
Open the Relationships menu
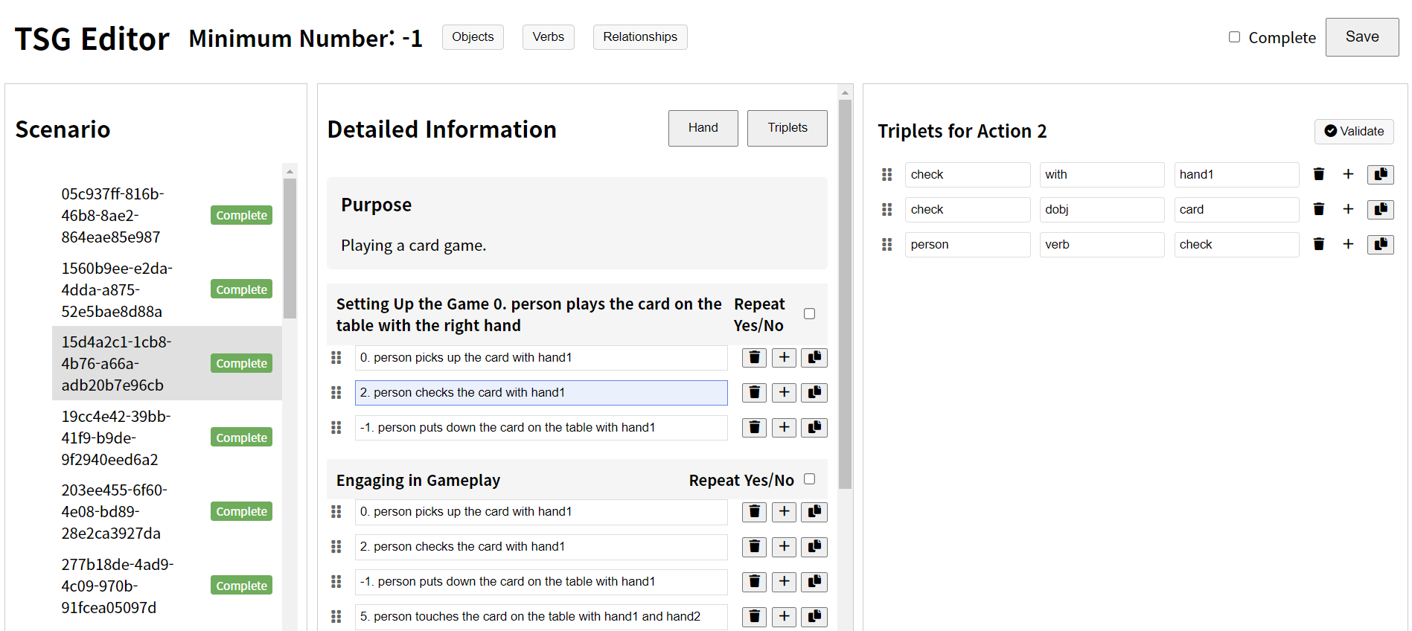click(639, 37)
